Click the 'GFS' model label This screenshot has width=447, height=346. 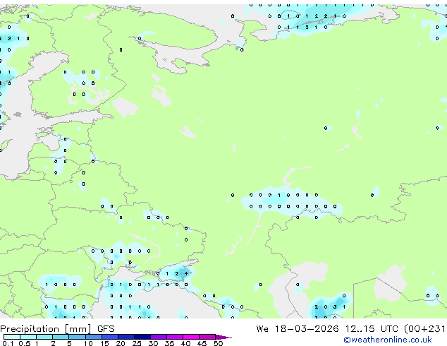(x=106, y=328)
